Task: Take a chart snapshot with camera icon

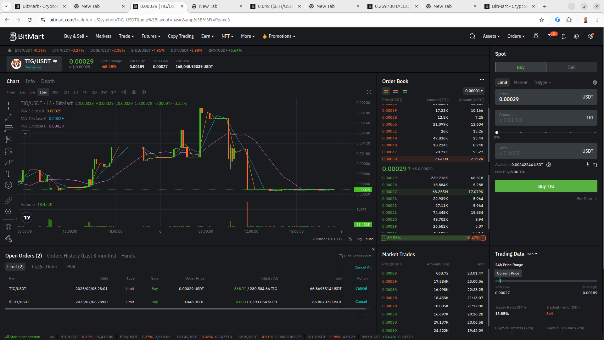Action: pos(134,92)
